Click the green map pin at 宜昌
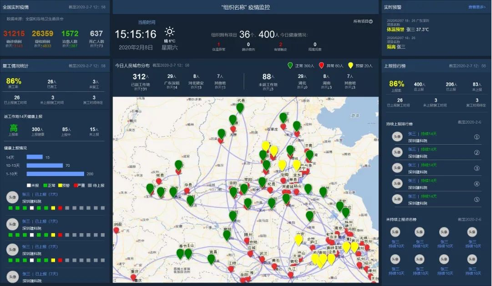This screenshot has height=286, width=492. tap(211, 259)
